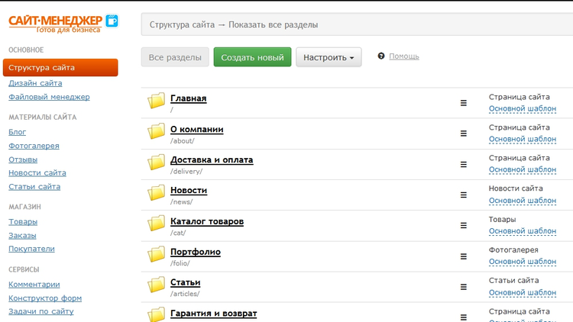The height and width of the screenshot is (322, 573).
Task: Click the breadcrumb Структура сайта → Показать все разделы
Action: tap(234, 25)
